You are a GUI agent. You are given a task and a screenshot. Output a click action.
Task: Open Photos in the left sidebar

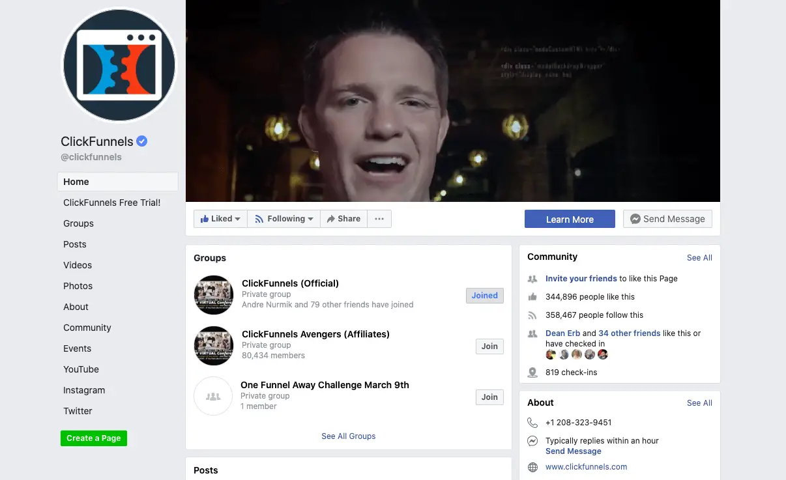point(78,286)
